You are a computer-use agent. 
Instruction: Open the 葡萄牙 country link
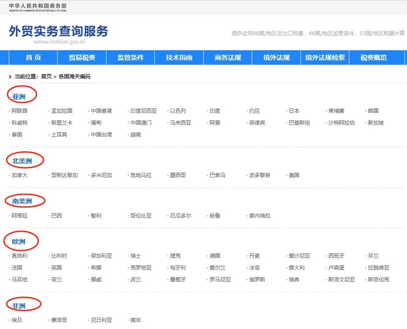(x=178, y=280)
